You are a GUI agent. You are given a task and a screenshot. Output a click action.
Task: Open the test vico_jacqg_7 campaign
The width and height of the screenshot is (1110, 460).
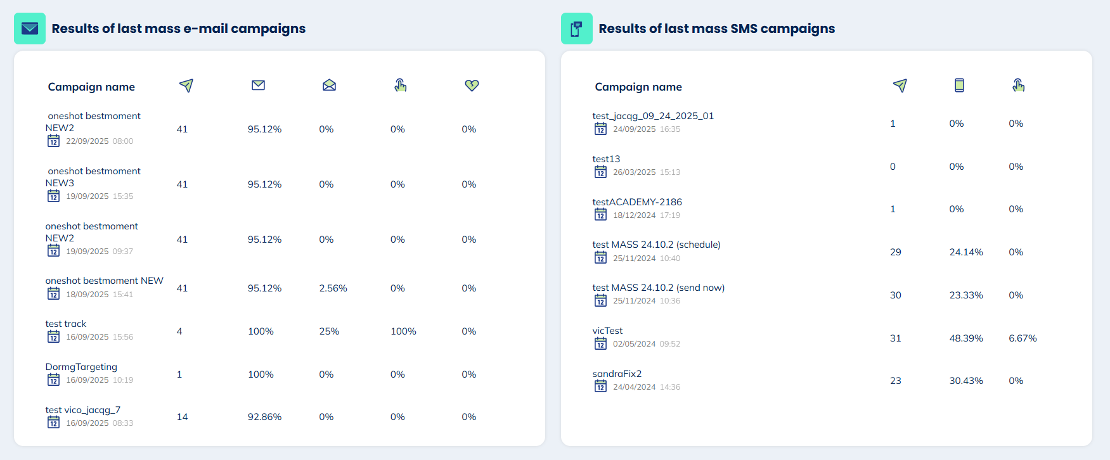click(x=83, y=410)
